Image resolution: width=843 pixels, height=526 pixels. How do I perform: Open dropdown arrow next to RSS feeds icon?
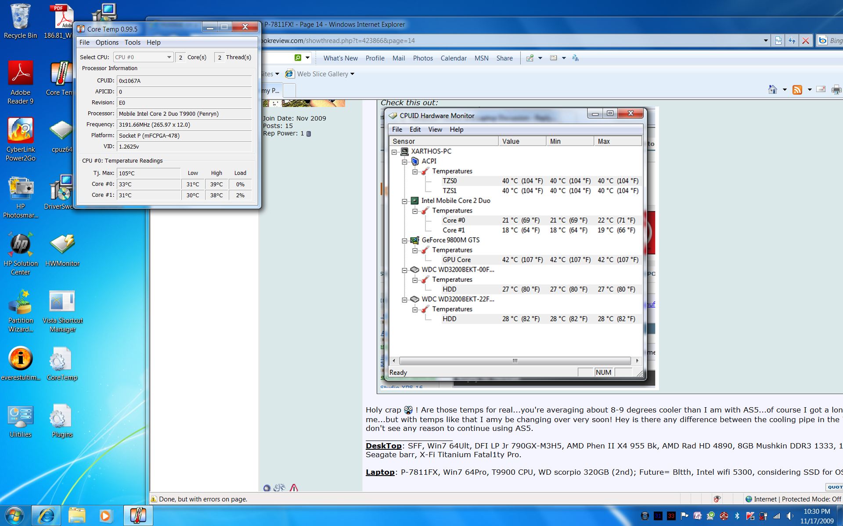[809, 90]
